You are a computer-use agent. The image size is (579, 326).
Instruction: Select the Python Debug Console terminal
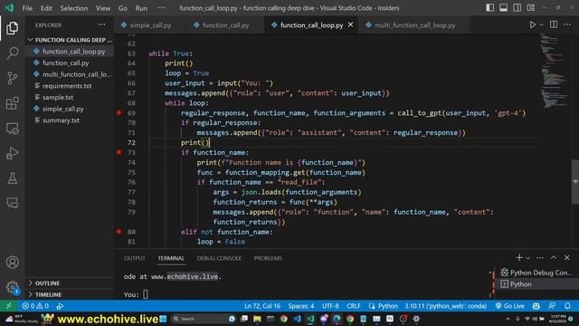coord(536,273)
